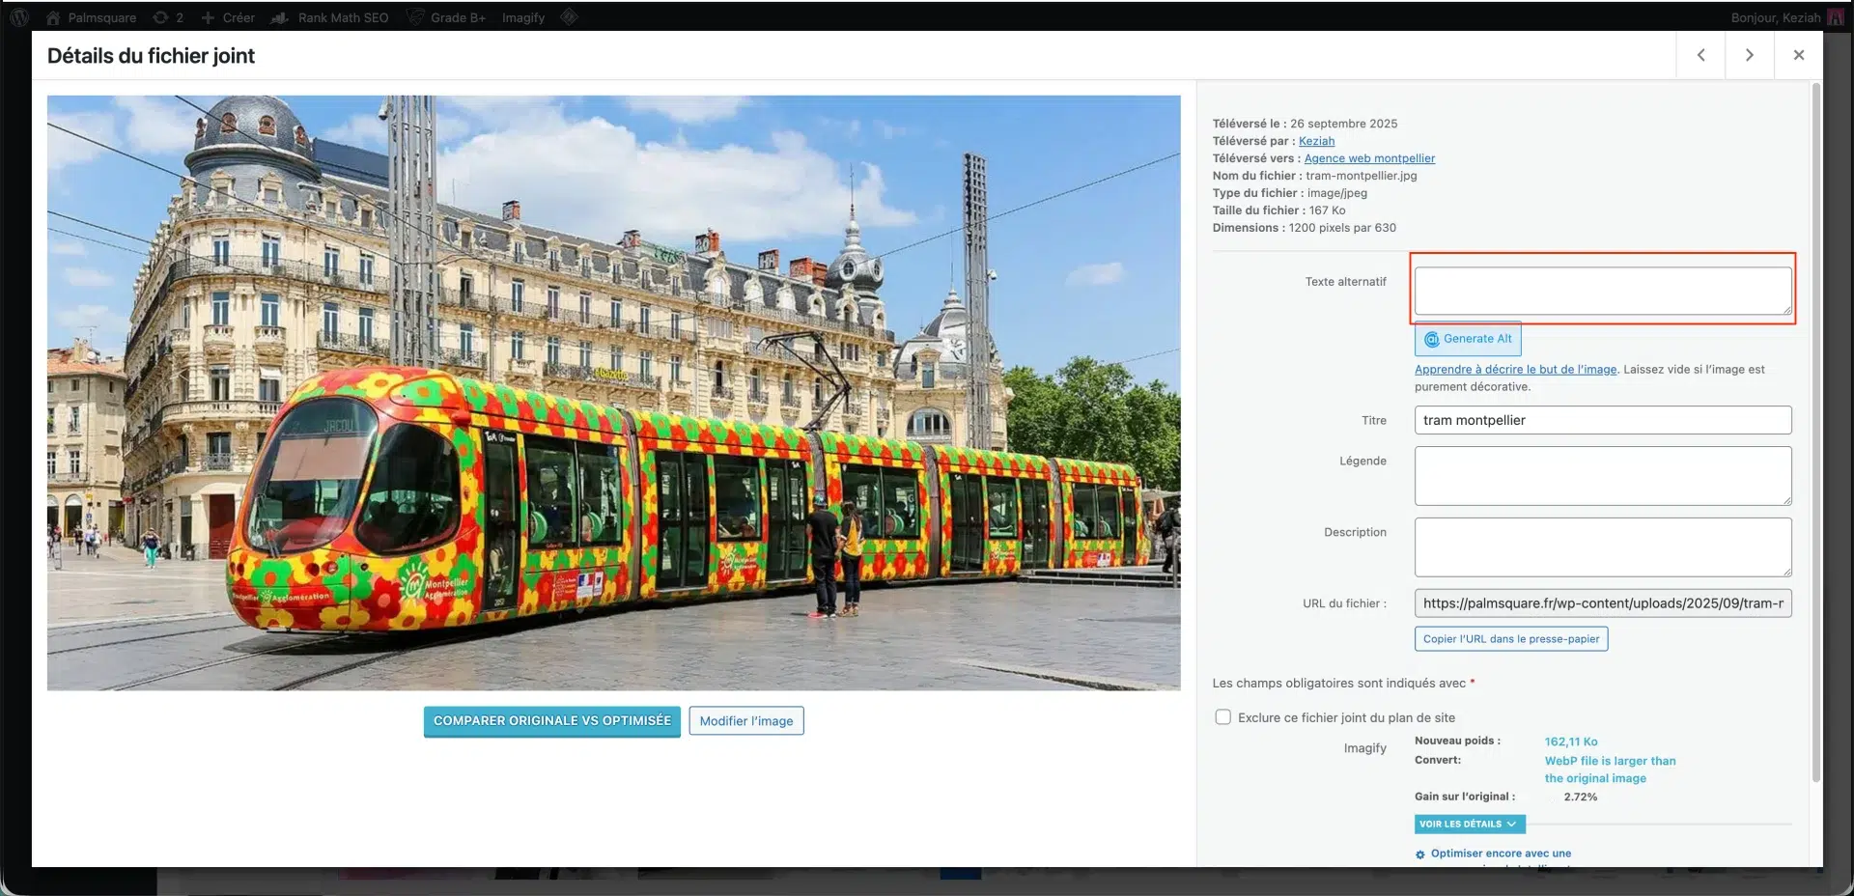Screen dimensions: 1854x896
Task: Click Copier l'URL dans le presse-papier
Action: [x=1511, y=638]
